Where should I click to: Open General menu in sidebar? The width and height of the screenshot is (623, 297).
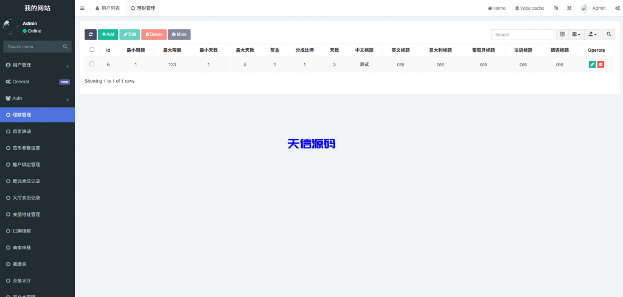point(37,82)
